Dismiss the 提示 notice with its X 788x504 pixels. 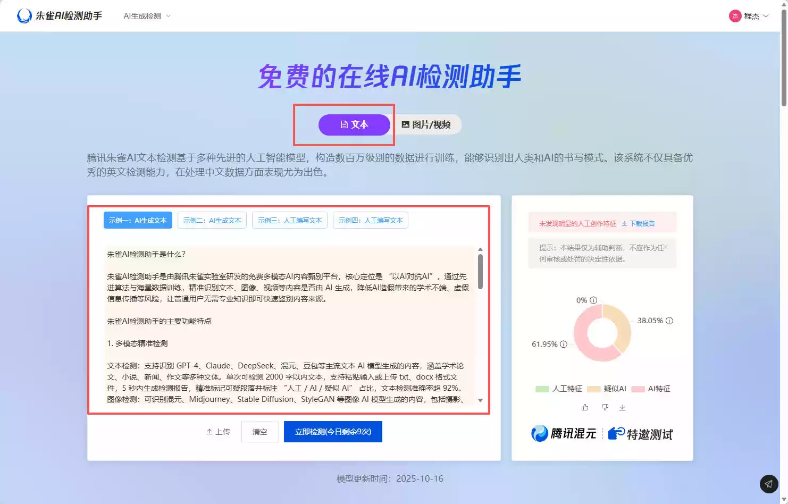click(666, 247)
